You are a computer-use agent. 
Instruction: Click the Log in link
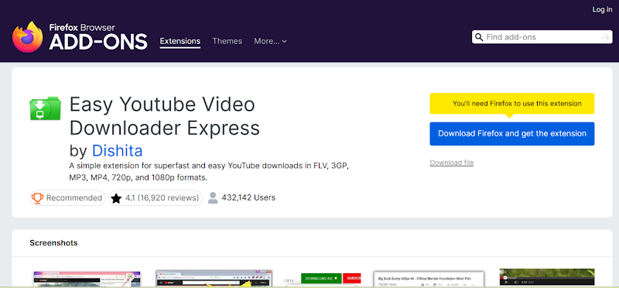pos(602,9)
